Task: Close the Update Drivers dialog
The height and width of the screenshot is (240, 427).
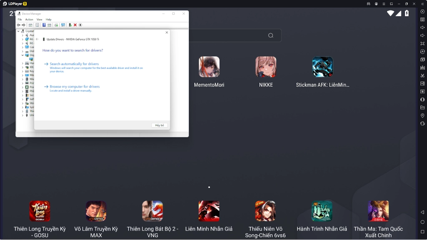Action: click(x=167, y=32)
